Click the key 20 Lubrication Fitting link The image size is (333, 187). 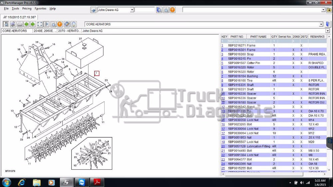click(223, 146)
